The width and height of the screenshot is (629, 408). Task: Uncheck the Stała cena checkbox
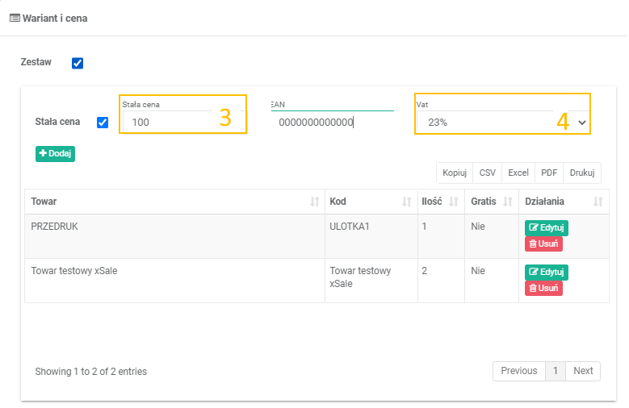point(103,123)
